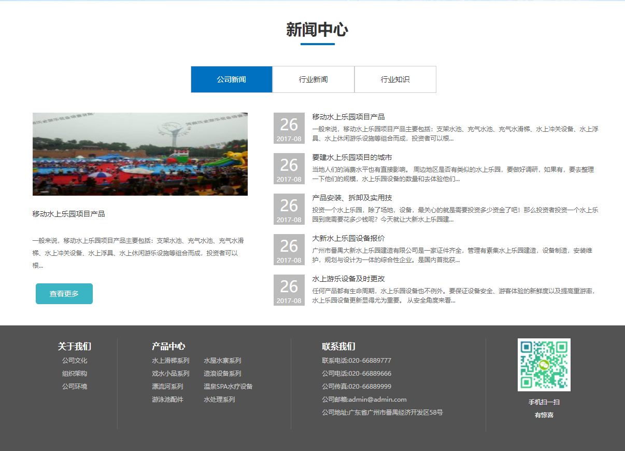625x451 pixels.
Task: Click the date badge beside 大新水上乐园设备报价
Action: 289,250
